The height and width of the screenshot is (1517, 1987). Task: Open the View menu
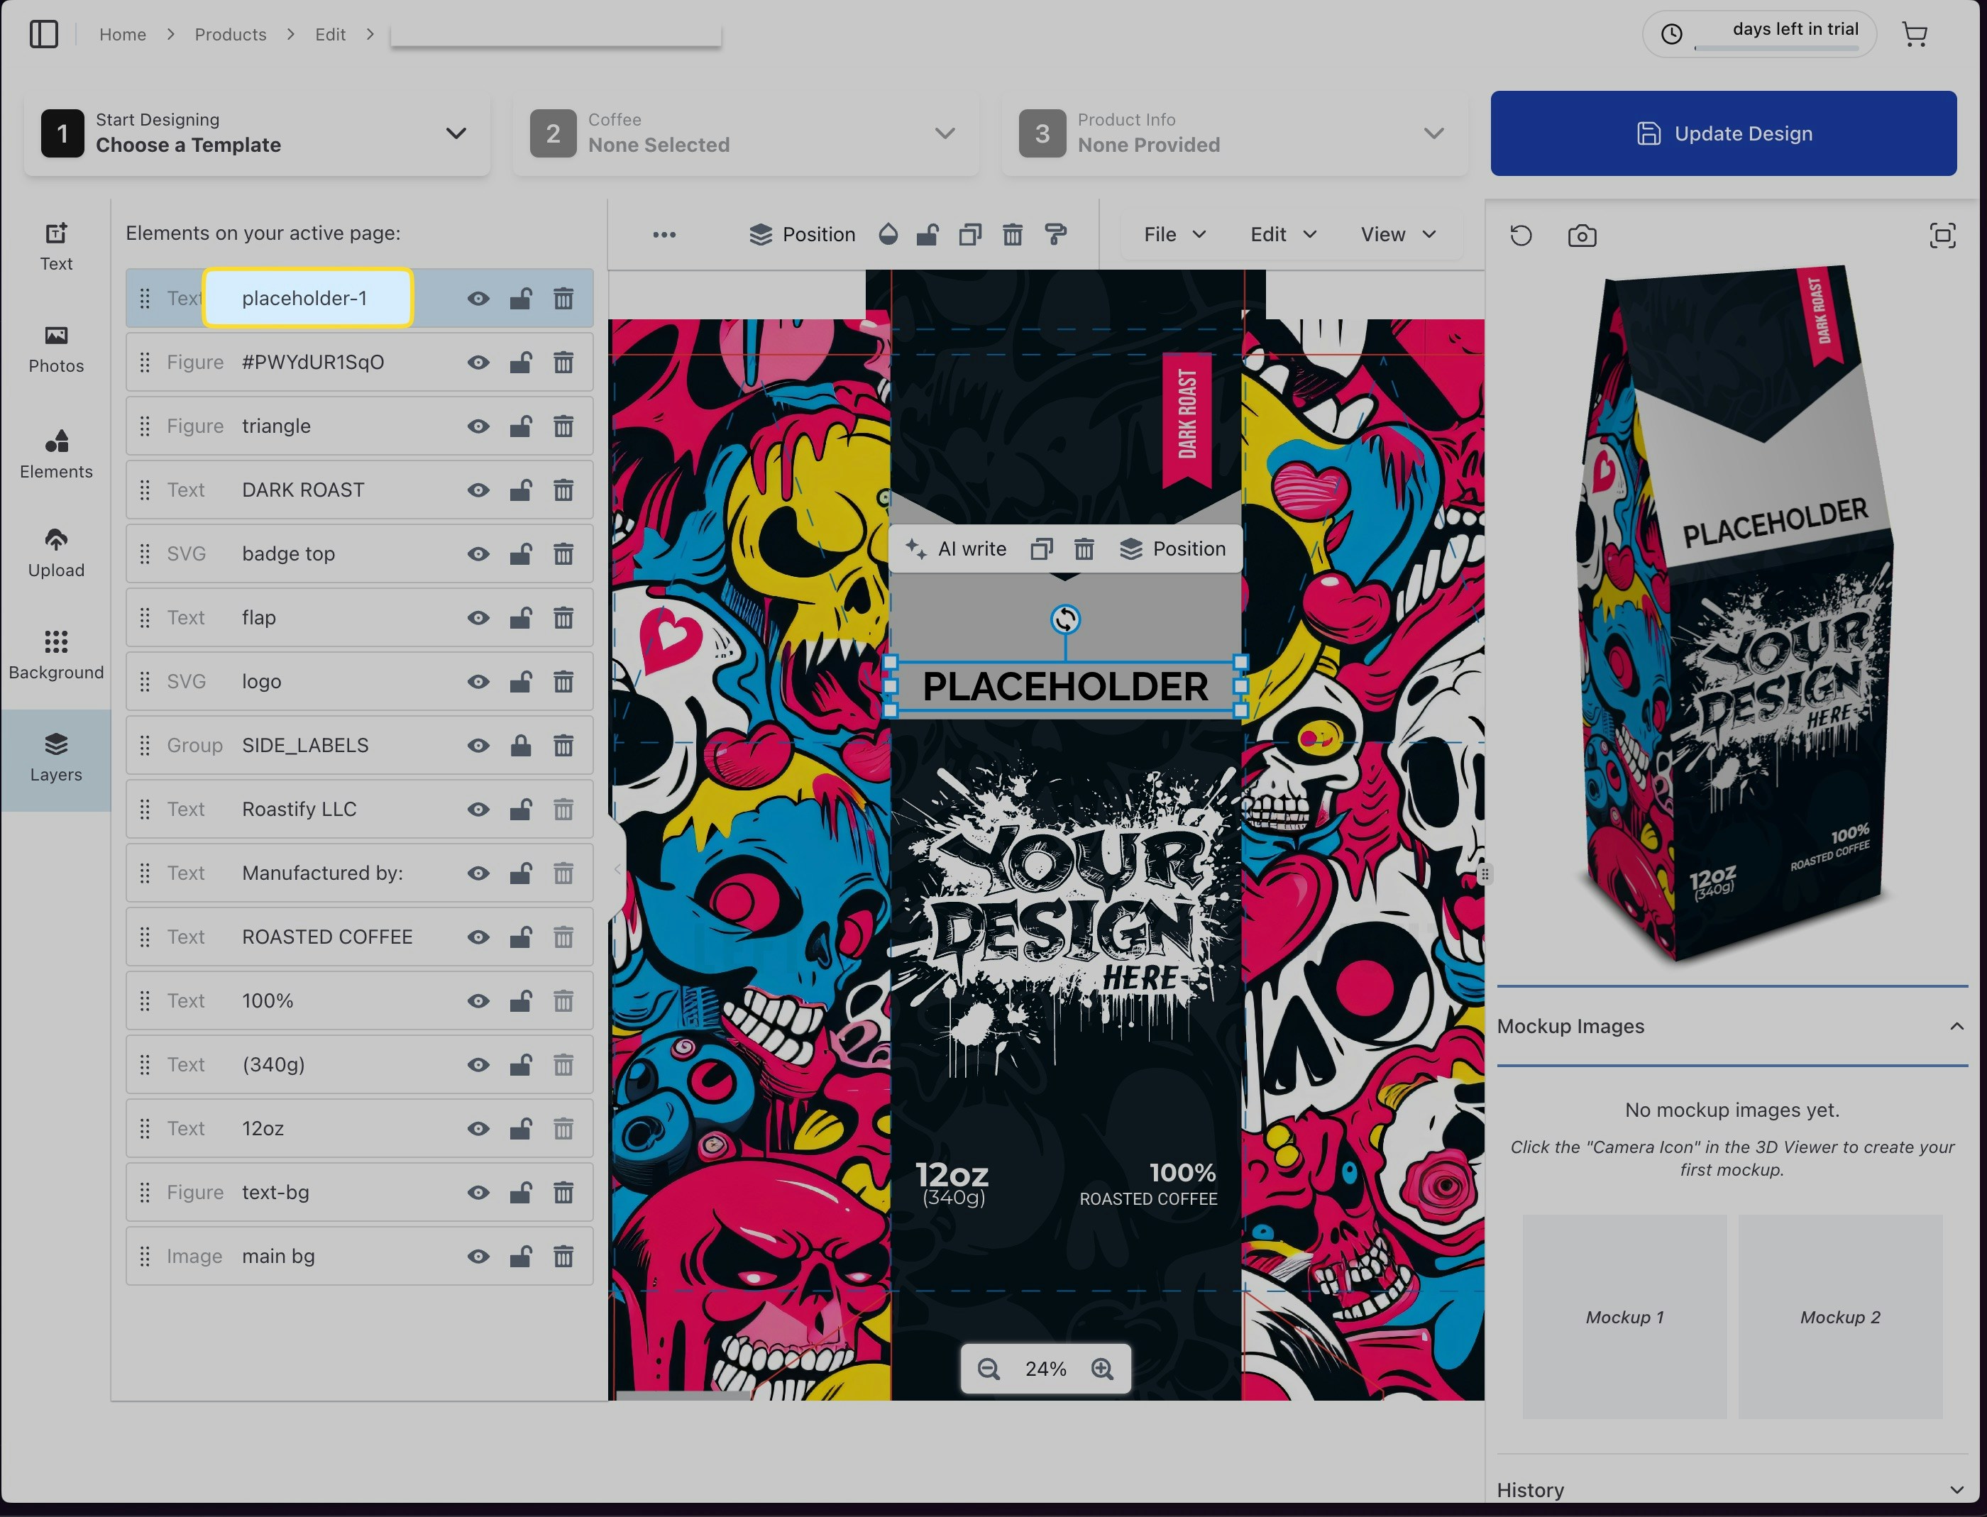(x=1397, y=235)
